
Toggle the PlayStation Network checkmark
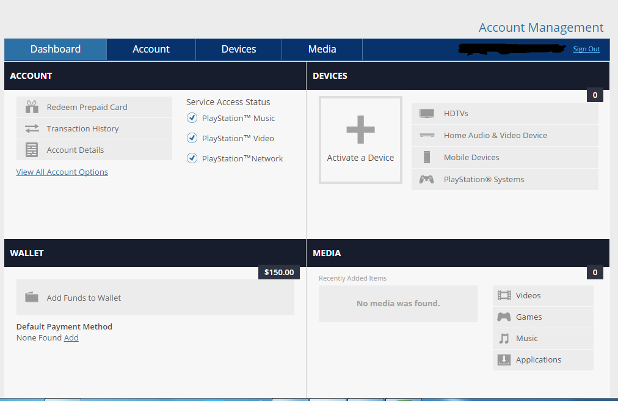192,158
